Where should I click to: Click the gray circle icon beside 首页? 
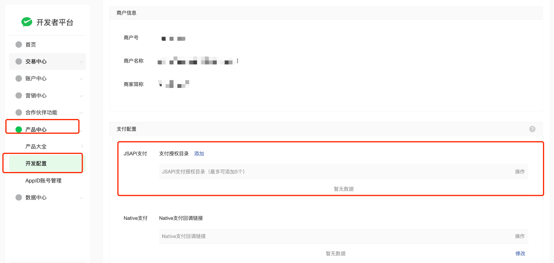[x=19, y=45]
